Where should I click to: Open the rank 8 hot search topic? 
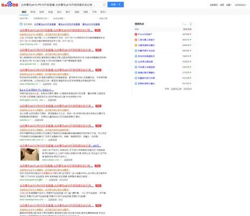pos(146,72)
